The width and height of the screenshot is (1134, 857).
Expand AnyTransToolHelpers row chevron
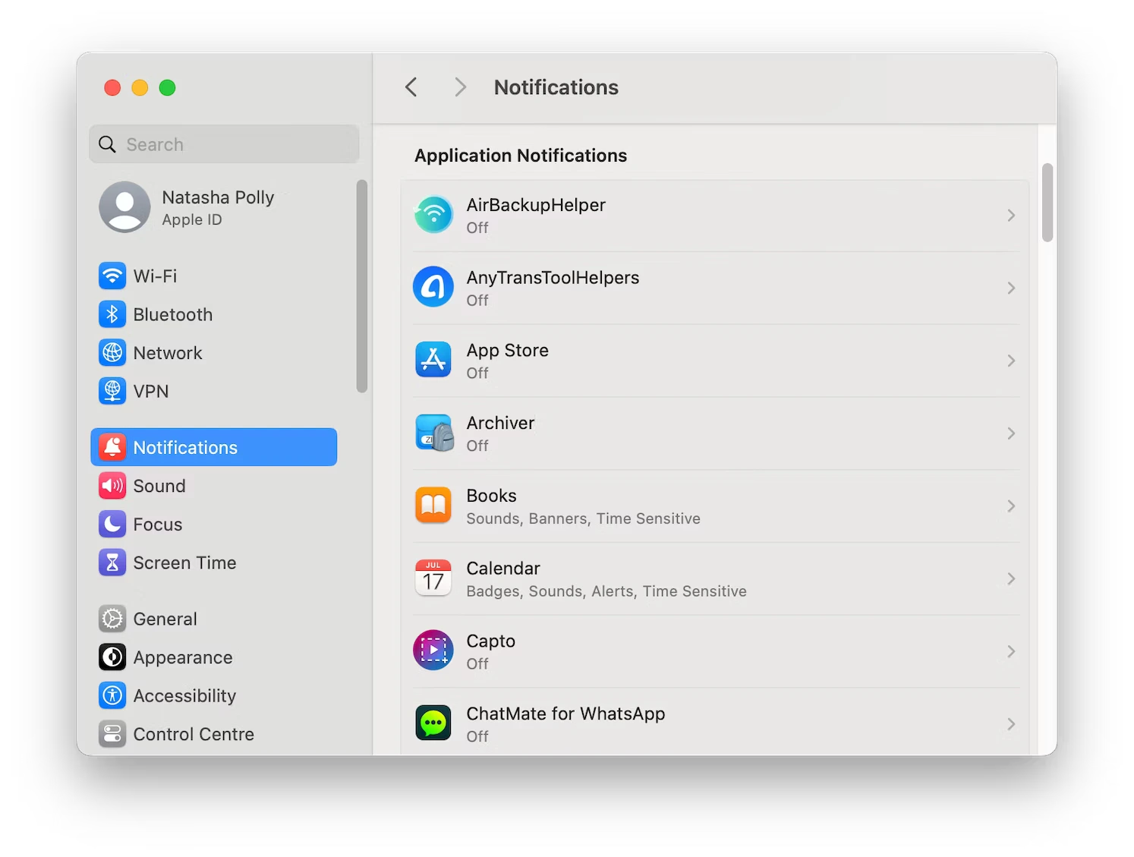(x=1011, y=288)
